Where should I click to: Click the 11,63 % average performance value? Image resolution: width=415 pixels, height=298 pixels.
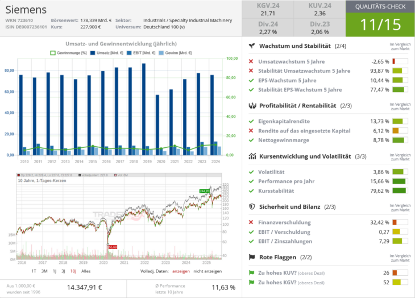[x=223, y=287]
